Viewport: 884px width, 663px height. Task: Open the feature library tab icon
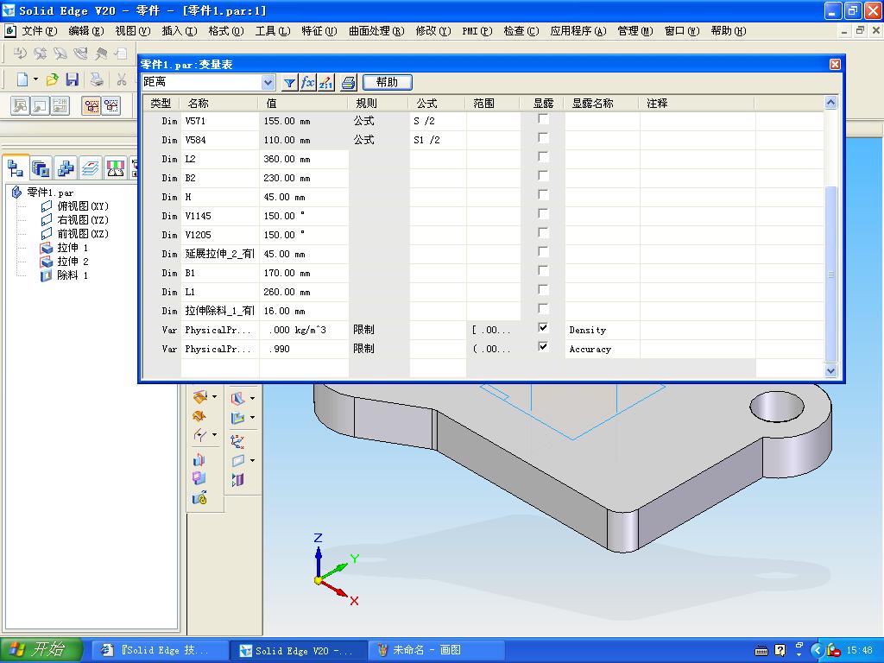click(41, 168)
